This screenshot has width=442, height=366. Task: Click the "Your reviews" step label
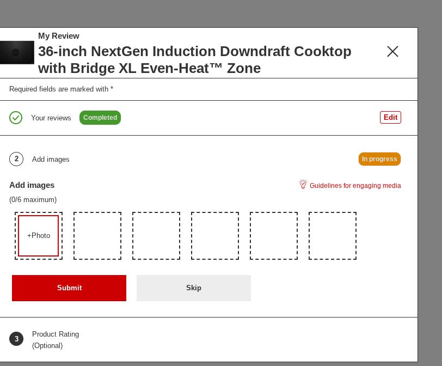(x=51, y=118)
